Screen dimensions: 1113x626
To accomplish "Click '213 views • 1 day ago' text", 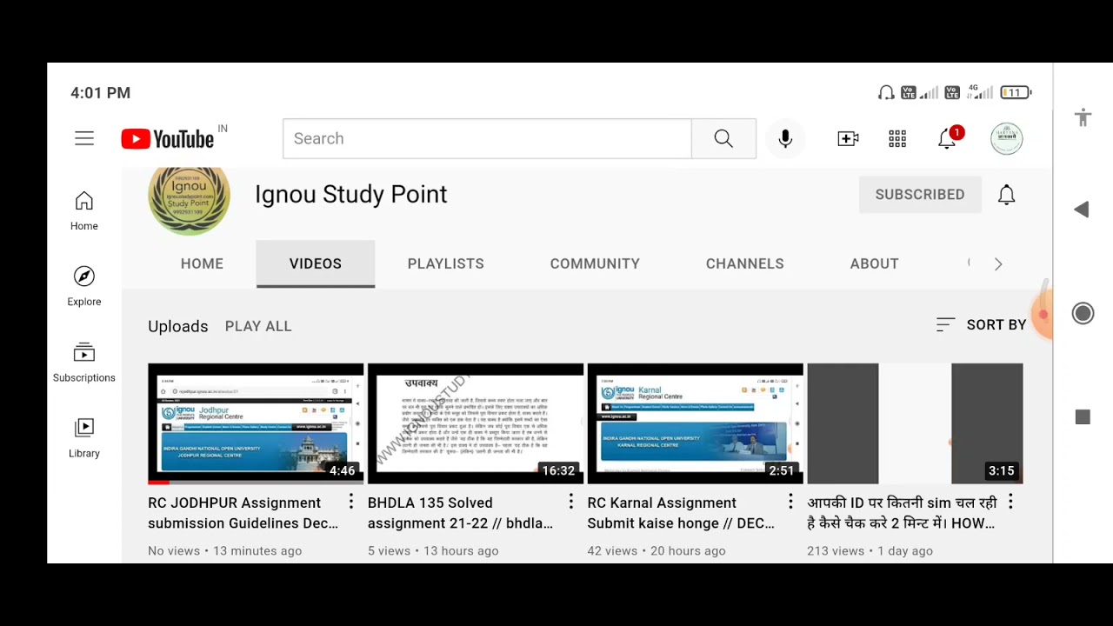I will (x=870, y=551).
